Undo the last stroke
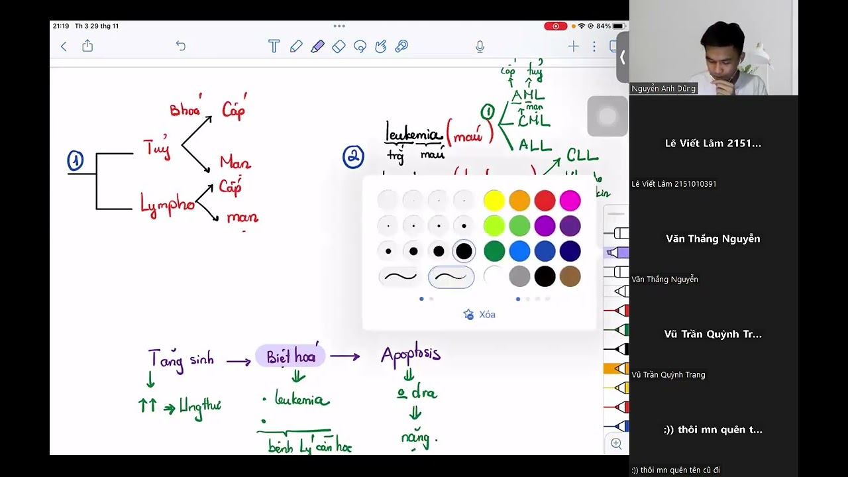The image size is (848, 477). [180, 46]
